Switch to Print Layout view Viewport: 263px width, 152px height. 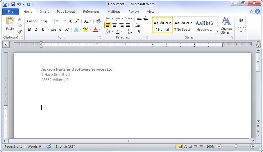click(180, 147)
